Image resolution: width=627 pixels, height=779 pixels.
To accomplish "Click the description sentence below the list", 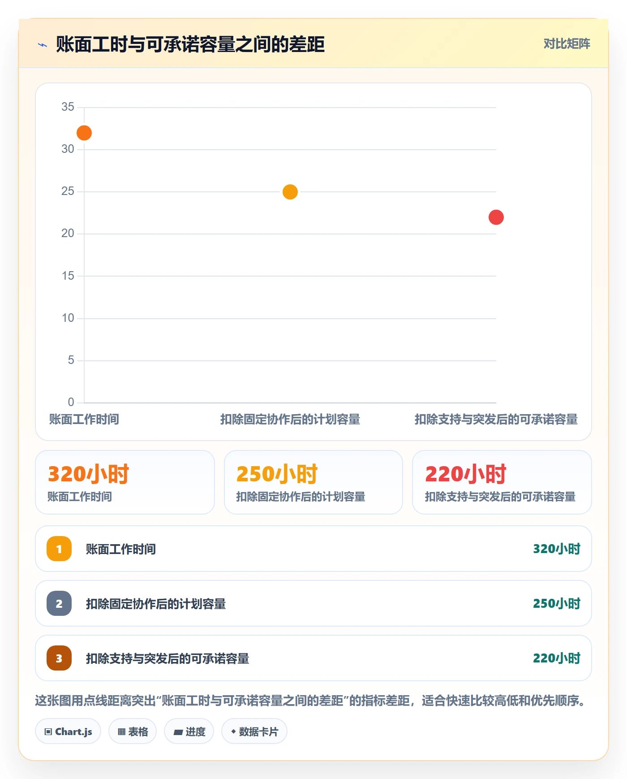I will pos(312,701).
